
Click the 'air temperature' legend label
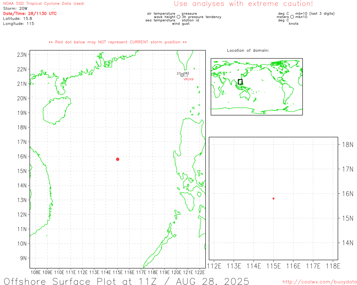point(161,14)
